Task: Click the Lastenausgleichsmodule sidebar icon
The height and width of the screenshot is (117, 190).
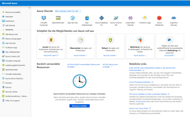Action: point(3,65)
